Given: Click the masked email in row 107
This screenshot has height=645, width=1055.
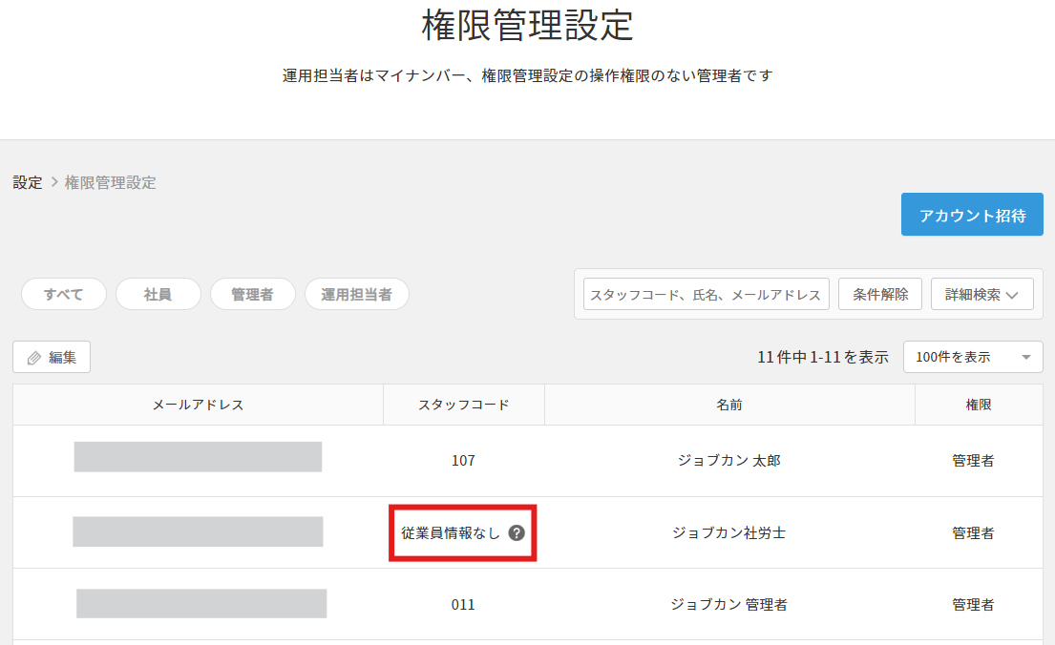Looking at the screenshot, I should [198, 457].
